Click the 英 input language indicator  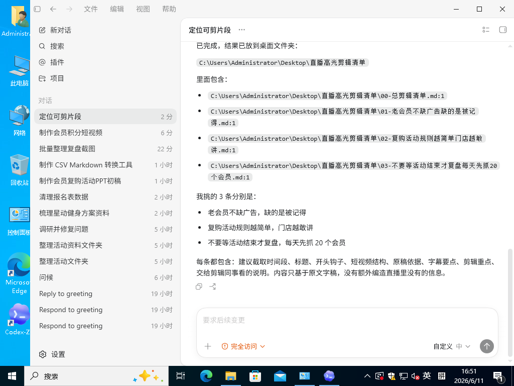[427, 376]
